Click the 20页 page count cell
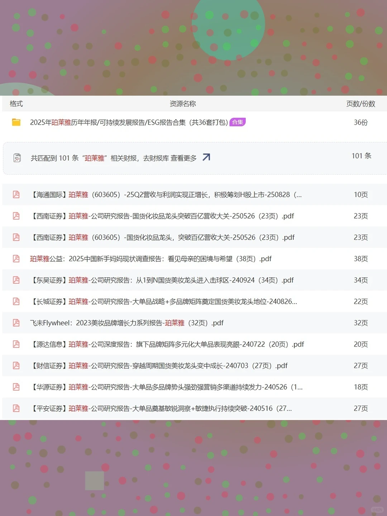 coord(361,344)
